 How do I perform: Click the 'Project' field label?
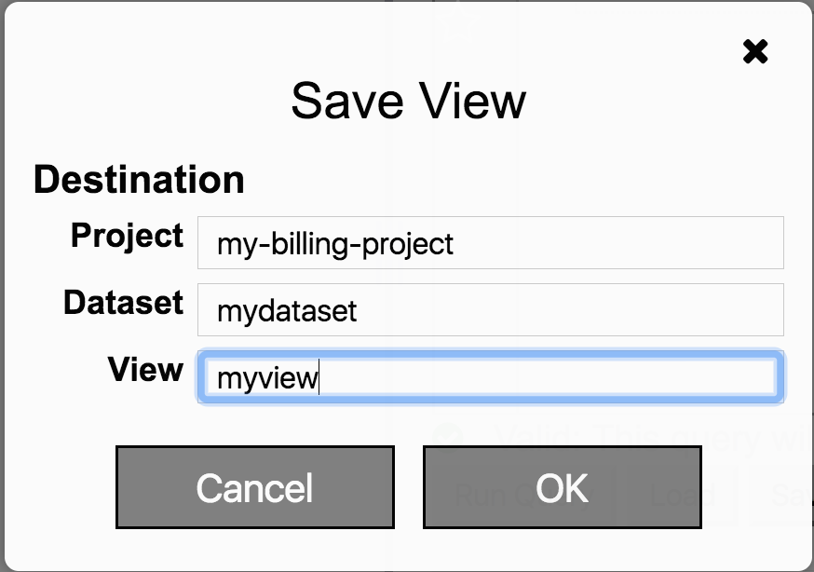point(128,236)
